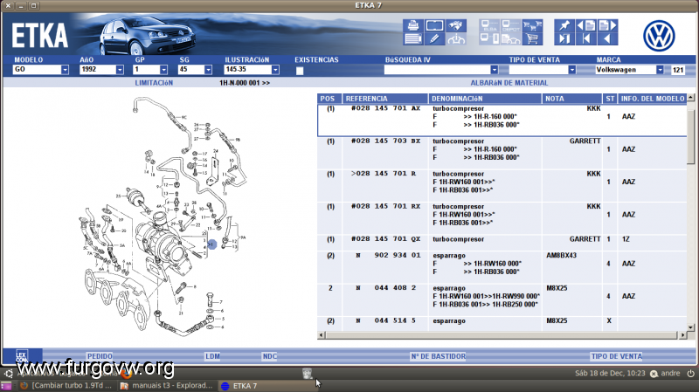Click the ST column header
Screen dimensions: 699x392
(610, 99)
